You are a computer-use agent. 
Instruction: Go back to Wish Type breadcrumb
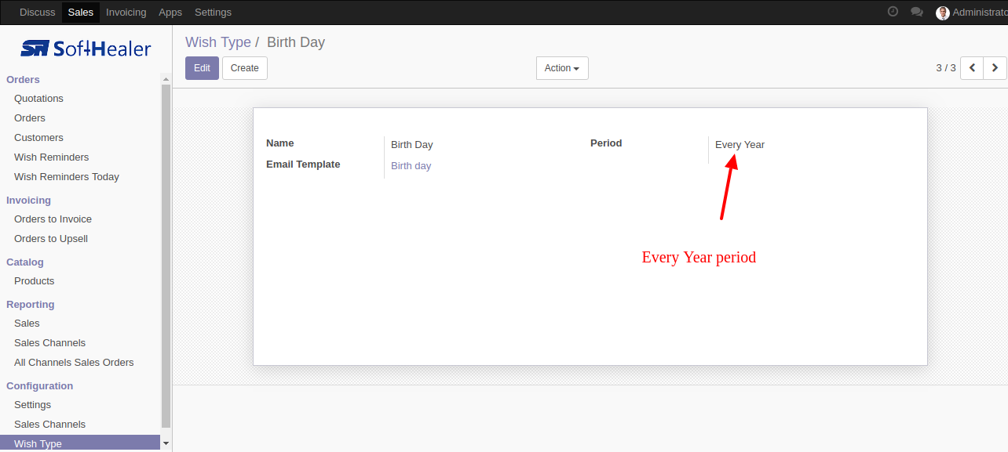point(218,42)
